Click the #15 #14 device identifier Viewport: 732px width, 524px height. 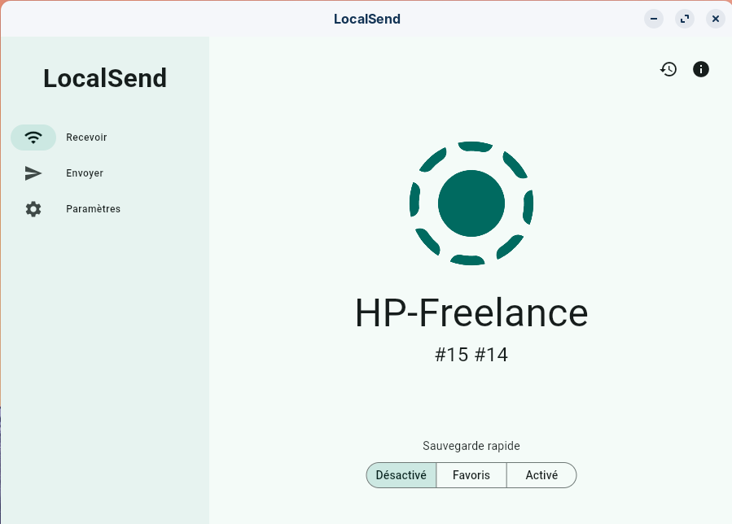471,355
